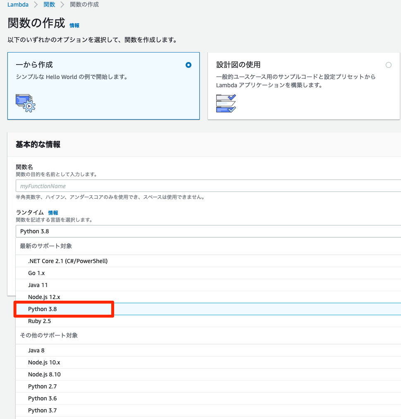401x419 pixels.
Task: Select Python 3.6 runtime option
Action: coord(43,398)
